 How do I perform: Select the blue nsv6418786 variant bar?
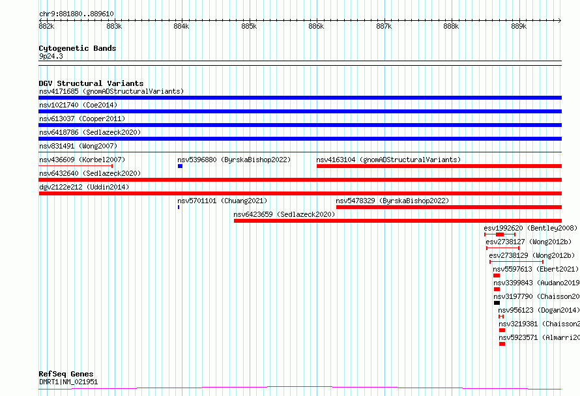(300, 139)
